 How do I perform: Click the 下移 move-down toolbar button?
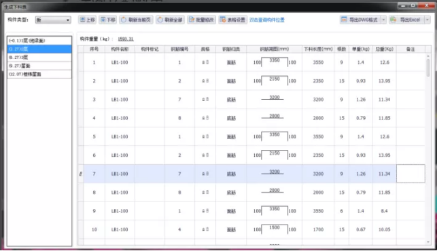(107, 20)
